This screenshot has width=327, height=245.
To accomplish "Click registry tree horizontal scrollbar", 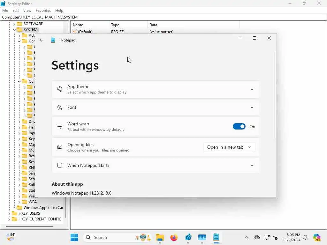I will coord(29,226).
